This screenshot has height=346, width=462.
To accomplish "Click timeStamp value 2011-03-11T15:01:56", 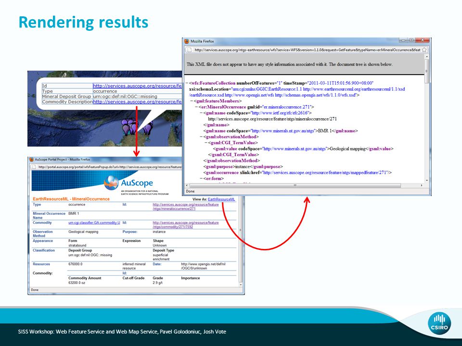I will pos(341,83).
